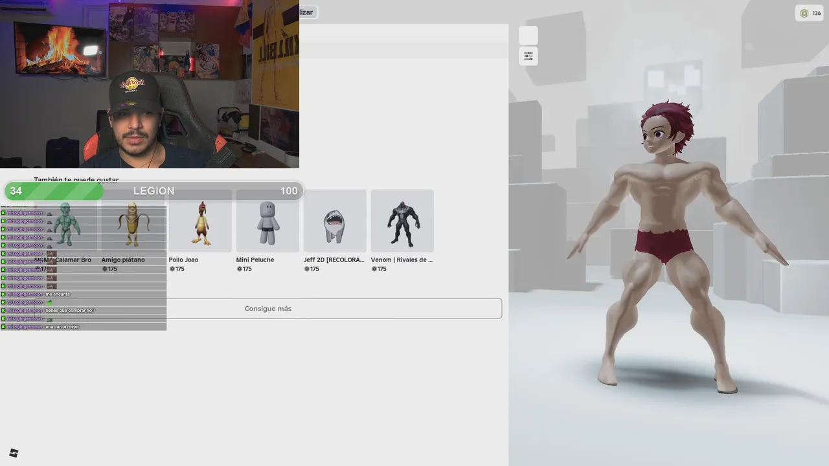The width and height of the screenshot is (829, 466).
Task: Click the 175 price under Venom
Action: tap(379, 269)
